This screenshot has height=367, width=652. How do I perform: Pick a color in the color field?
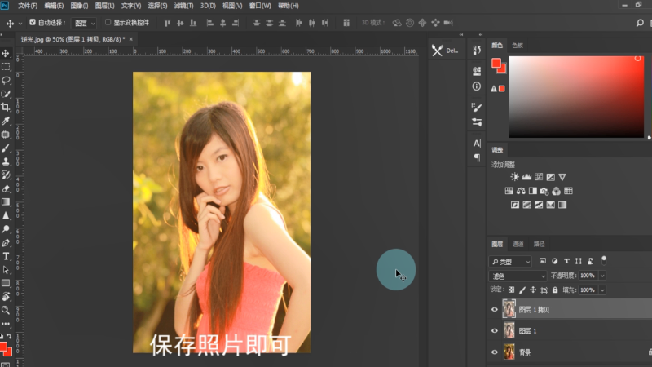point(576,96)
